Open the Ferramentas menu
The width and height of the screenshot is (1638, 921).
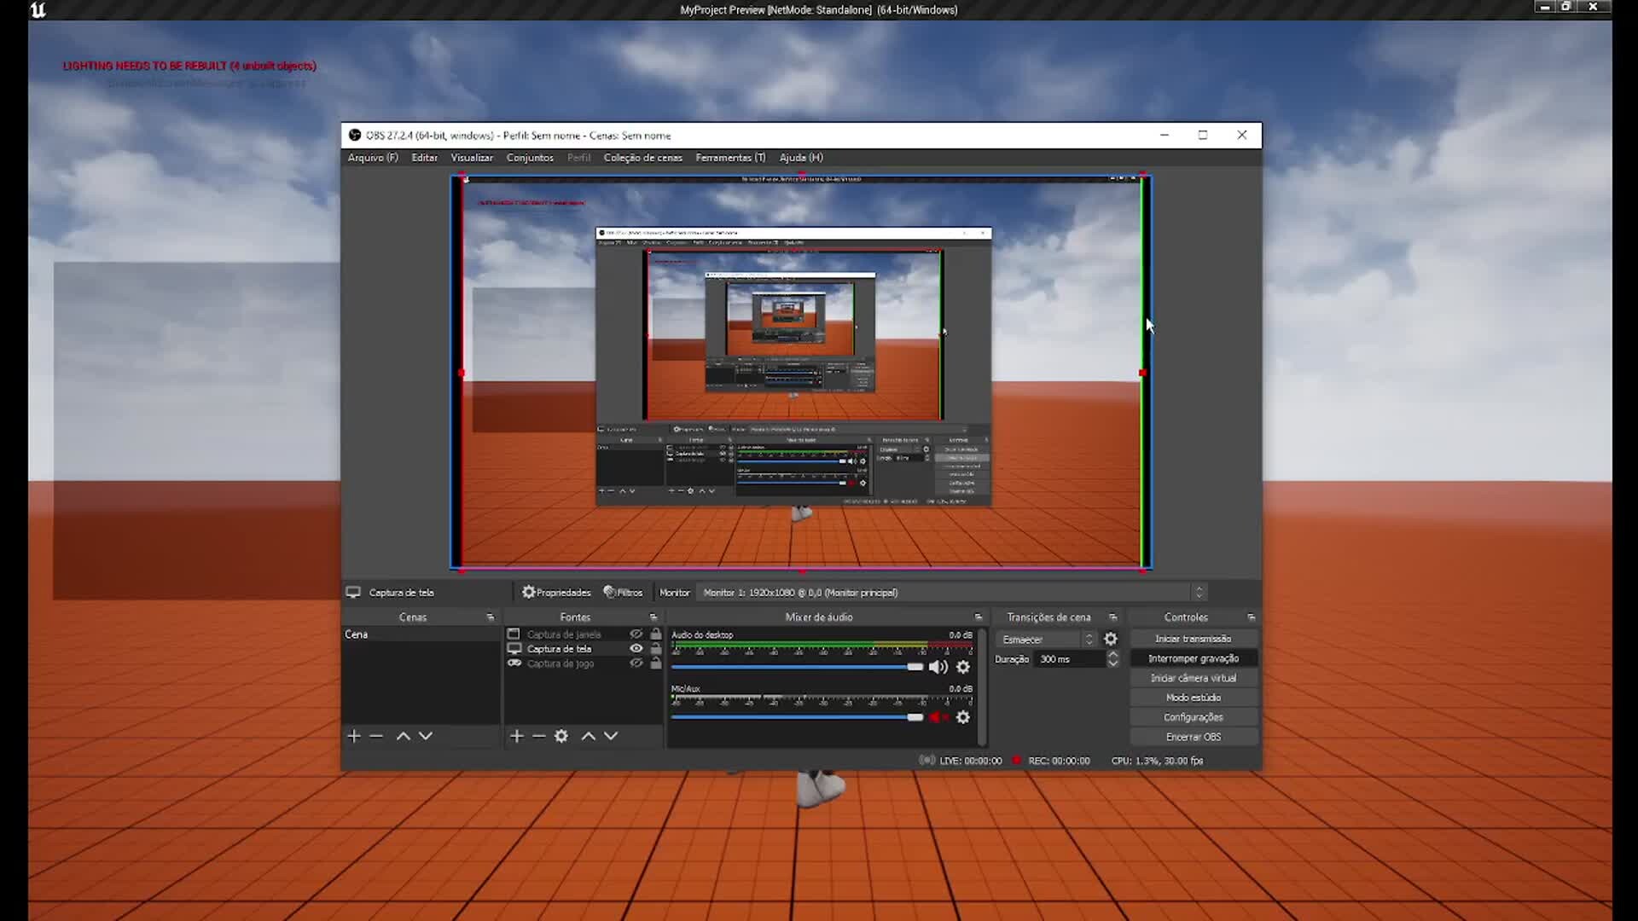coord(730,158)
